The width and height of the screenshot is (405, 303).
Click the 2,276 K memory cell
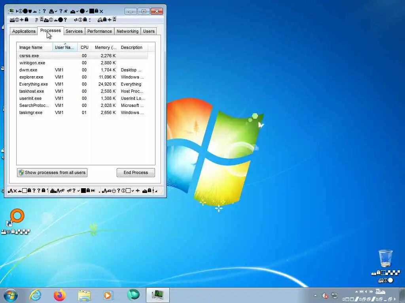click(108, 56)
